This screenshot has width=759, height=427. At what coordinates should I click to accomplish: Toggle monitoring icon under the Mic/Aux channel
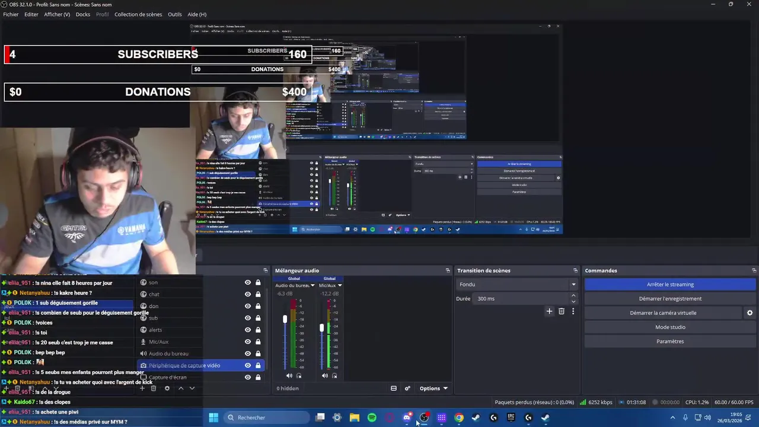(334, 375)
